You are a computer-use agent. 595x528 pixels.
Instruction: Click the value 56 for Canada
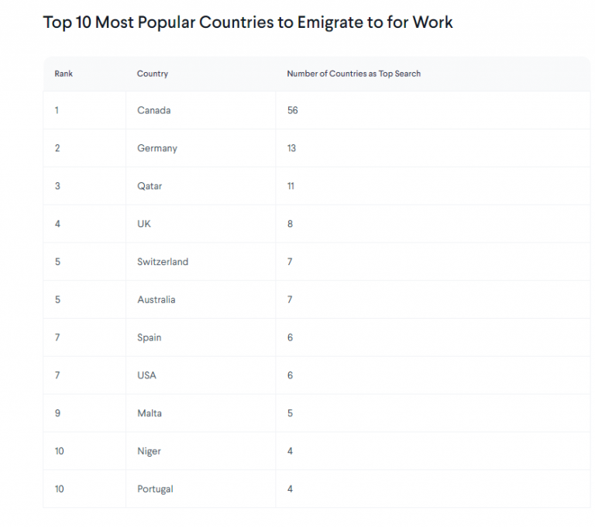click(x=293, y=110)
